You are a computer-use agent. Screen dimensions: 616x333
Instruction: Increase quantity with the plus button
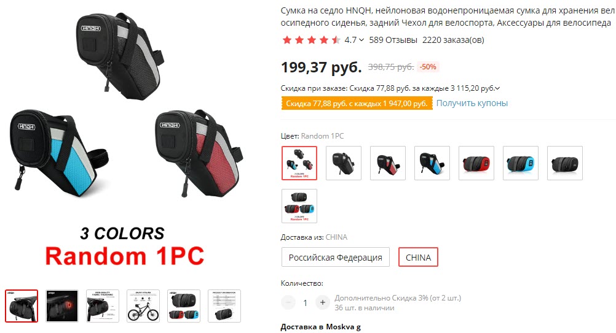coord(323,302)
